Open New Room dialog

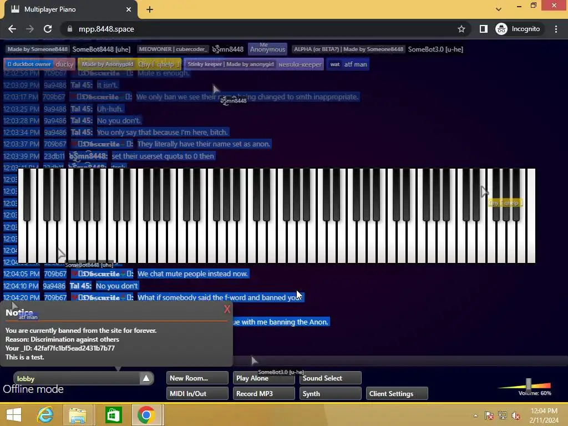click(197, 378)
